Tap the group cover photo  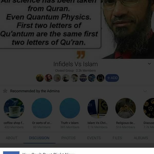77,29
